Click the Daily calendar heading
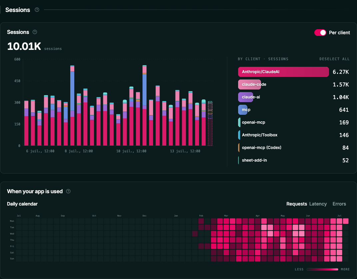This screenshot has height=279, width=357. [22, 204]
